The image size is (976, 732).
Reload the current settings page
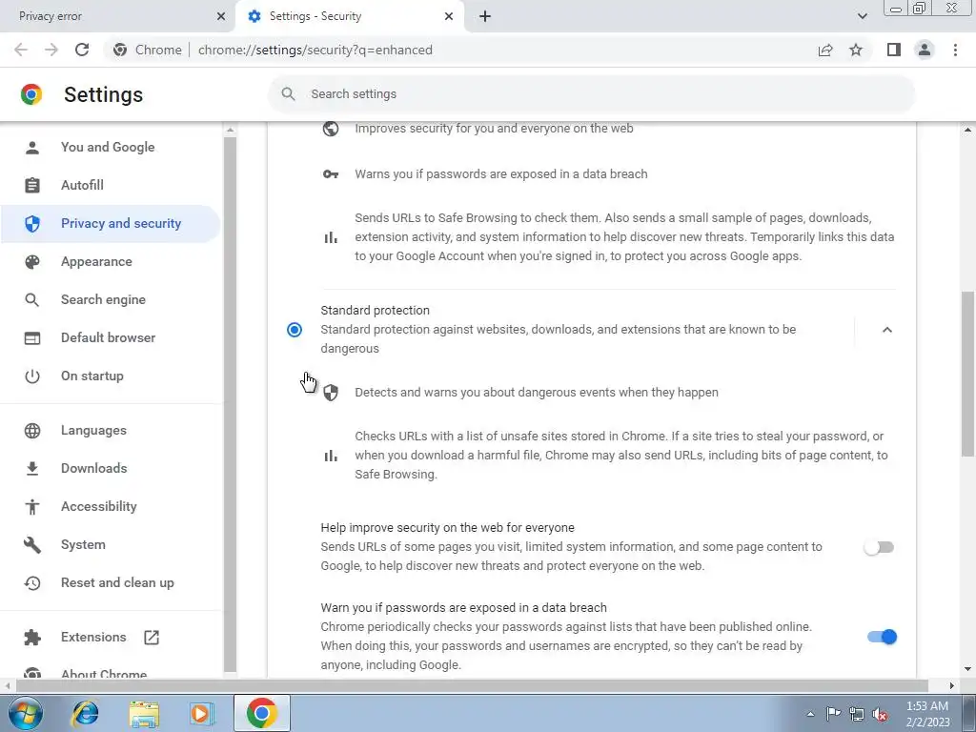coord(82,50)
